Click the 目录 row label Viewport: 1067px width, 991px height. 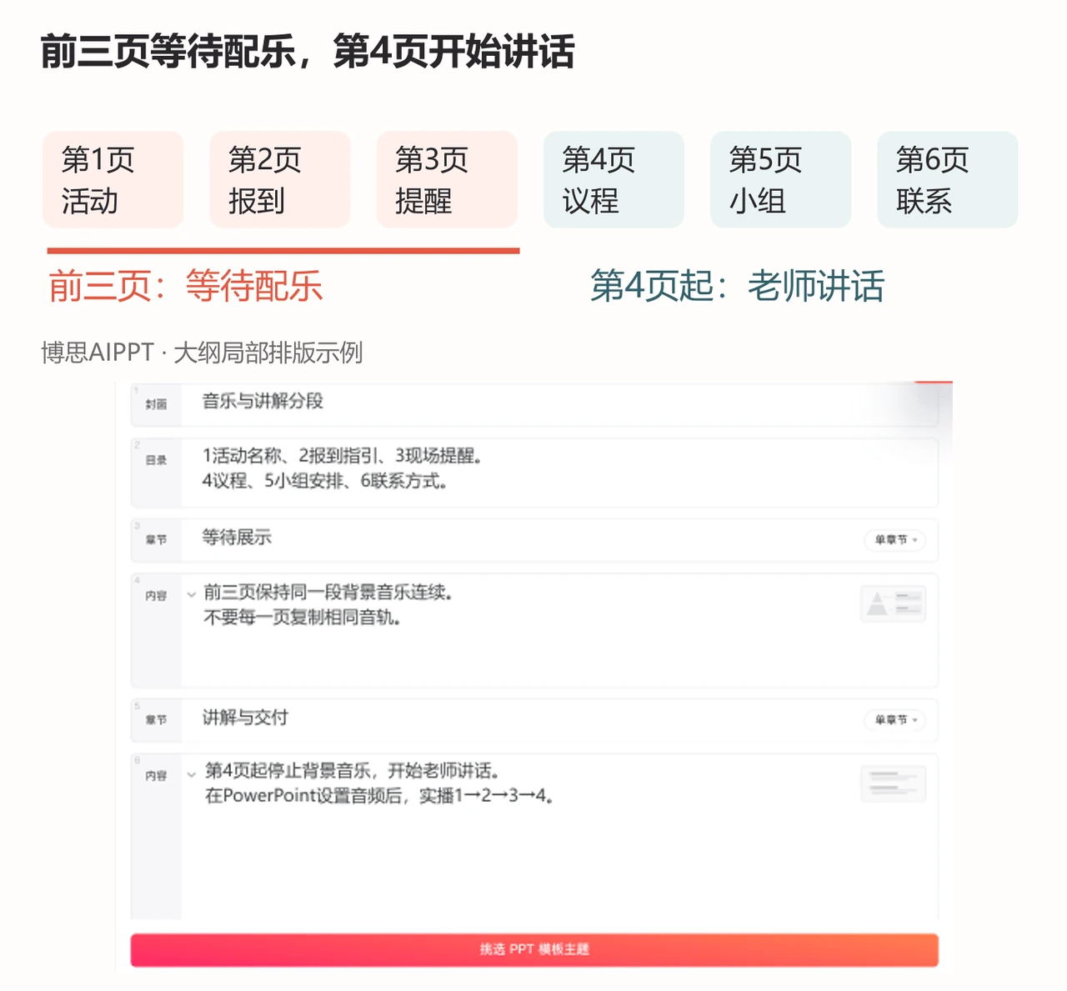click(x=156, y=460)
